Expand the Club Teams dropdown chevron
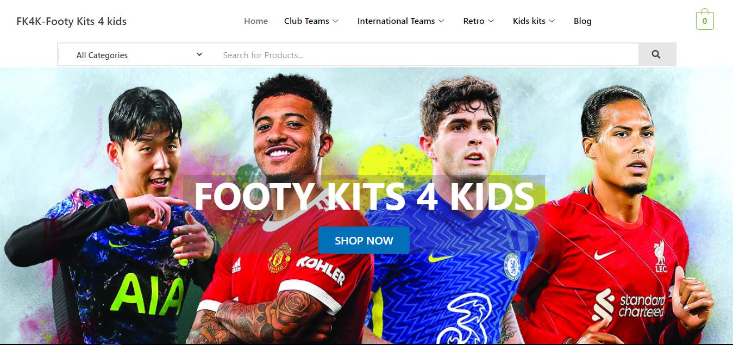733x345 pixels. (335, 21)
